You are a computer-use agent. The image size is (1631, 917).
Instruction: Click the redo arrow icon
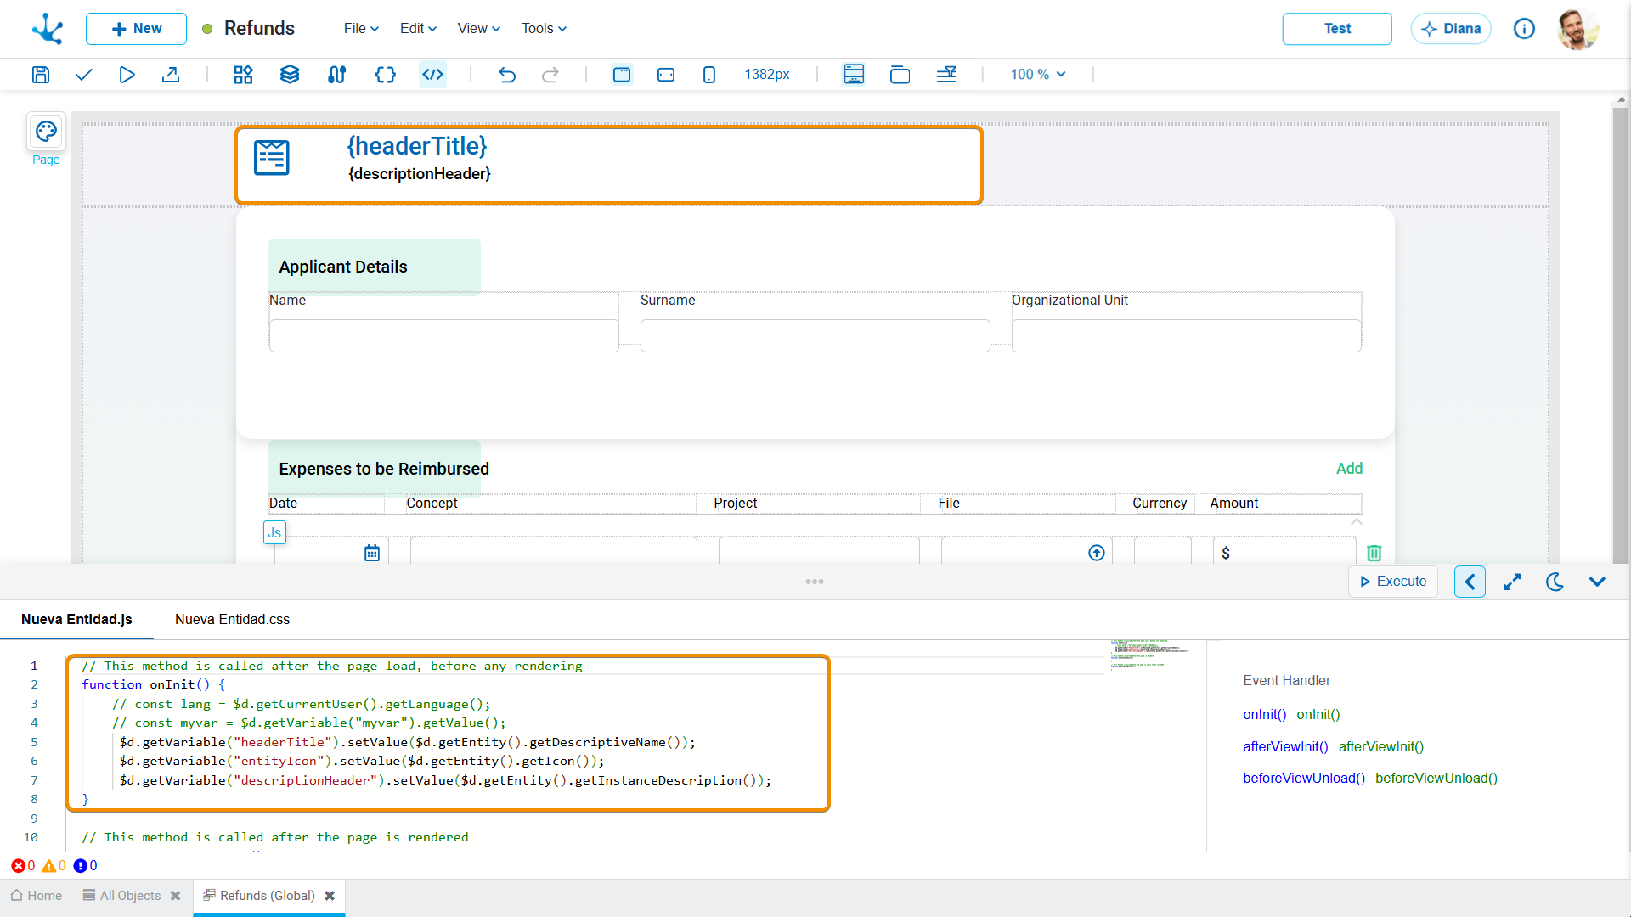(550, 75)
